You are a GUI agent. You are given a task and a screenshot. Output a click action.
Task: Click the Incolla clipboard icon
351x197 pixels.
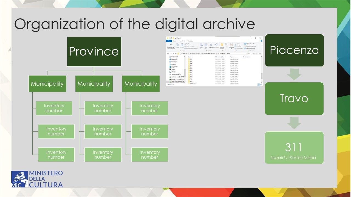click(182, 45)
